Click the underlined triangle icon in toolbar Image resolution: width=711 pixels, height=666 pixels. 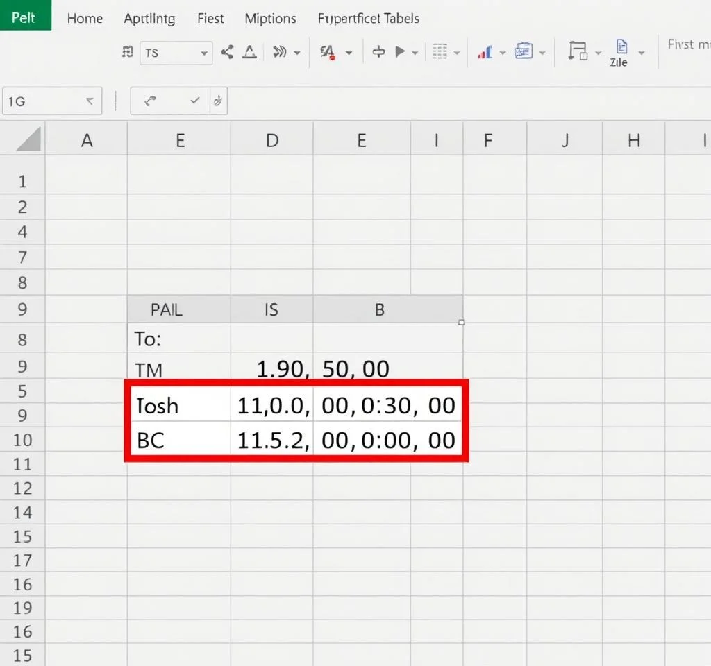pyautogui.click(x=249, y=52)
